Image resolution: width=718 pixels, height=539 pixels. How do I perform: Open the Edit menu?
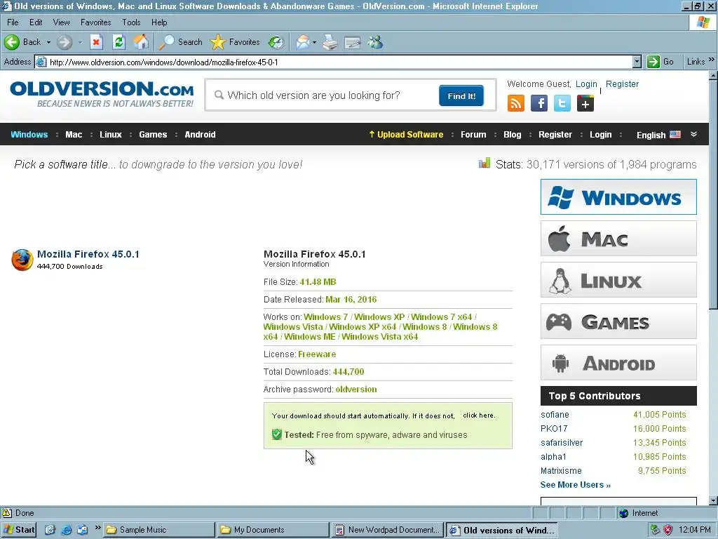pyautogui.click(x=36, y=22)
